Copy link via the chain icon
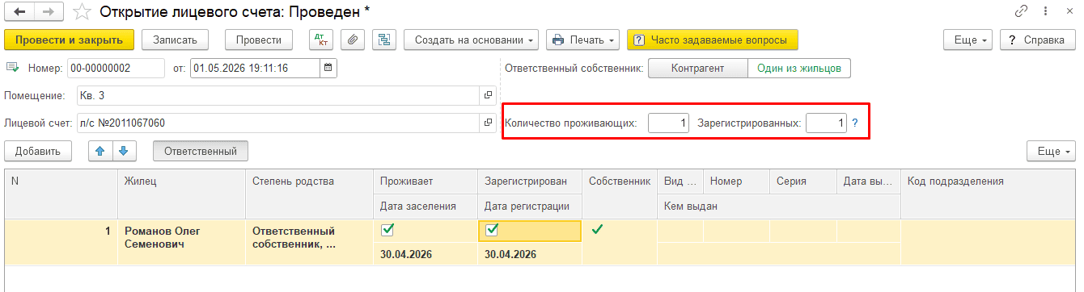 (1023, 12)
